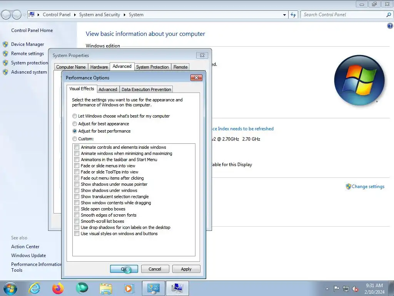Open the Hardware tab in System Properties

coord(99,67)
